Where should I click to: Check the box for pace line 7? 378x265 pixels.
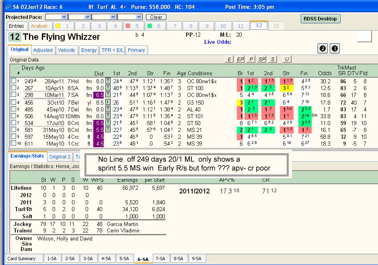coord(14,123)
